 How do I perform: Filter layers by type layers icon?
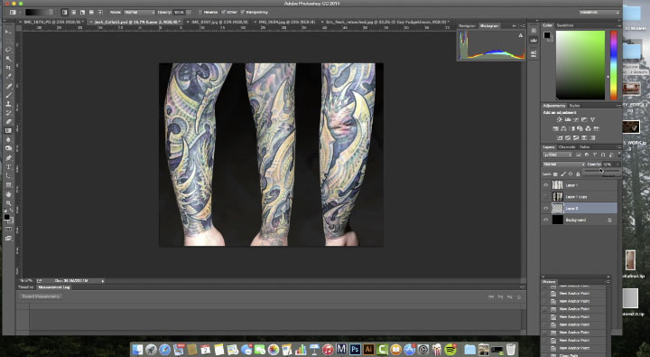tap(594, 155)
